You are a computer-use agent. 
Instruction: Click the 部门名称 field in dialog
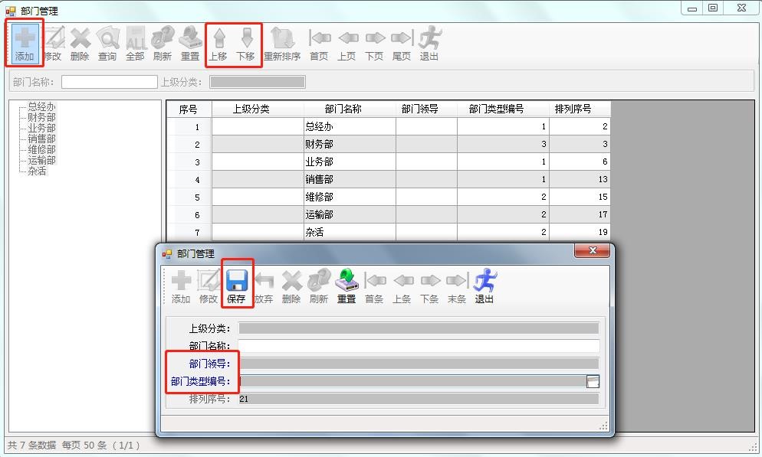[419, 346]
